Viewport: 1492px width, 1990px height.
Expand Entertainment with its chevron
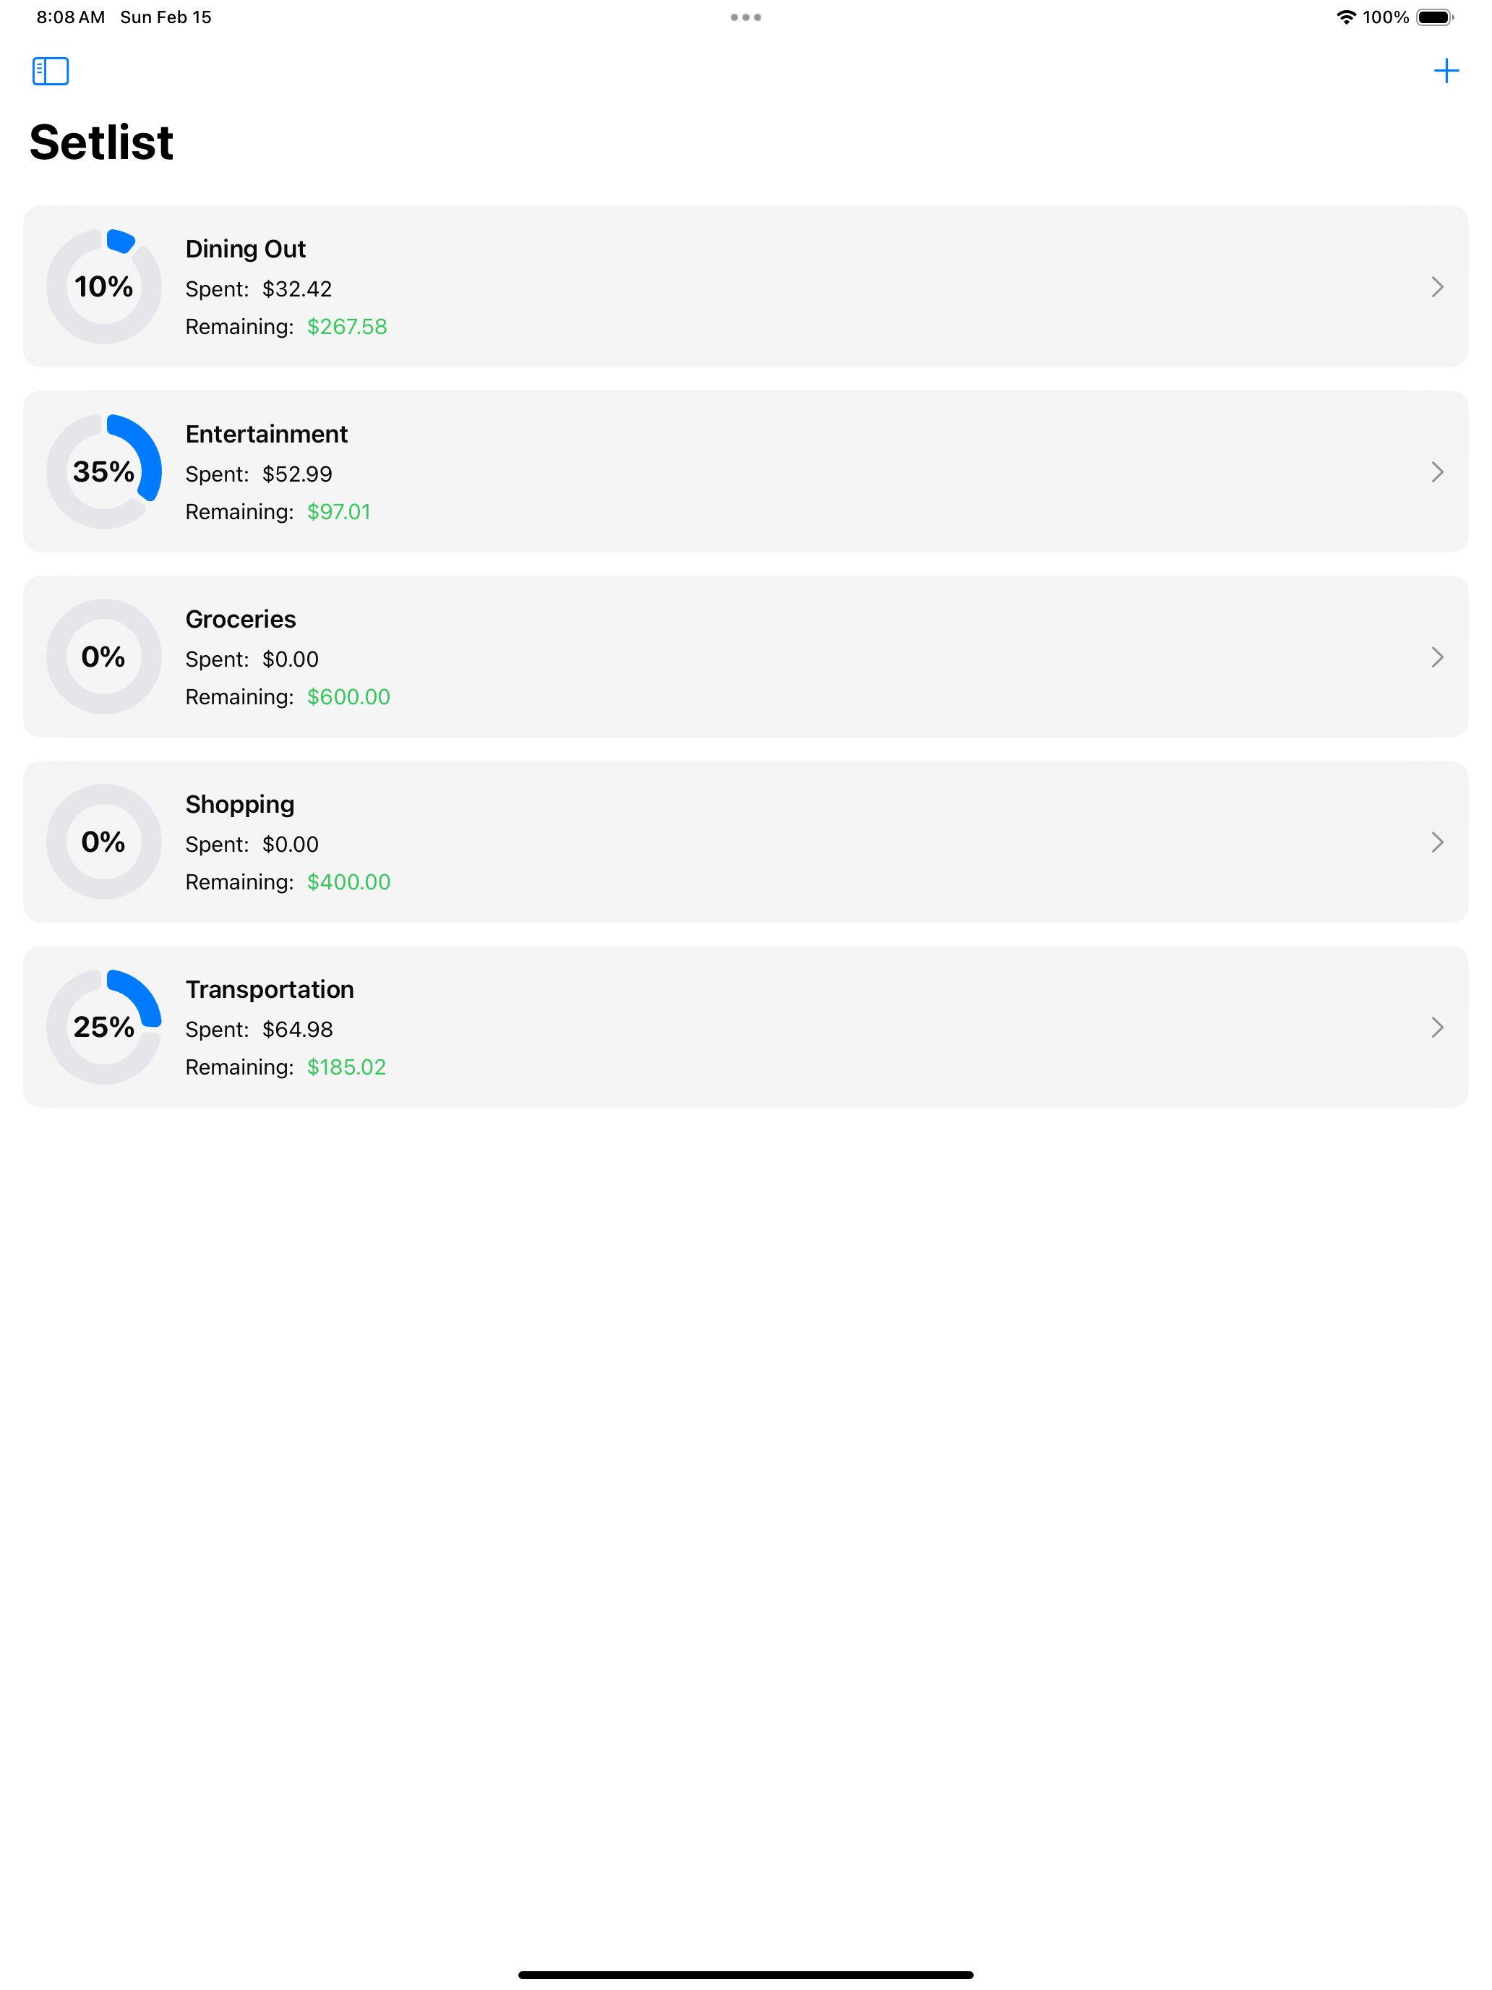pos(1436,472)
